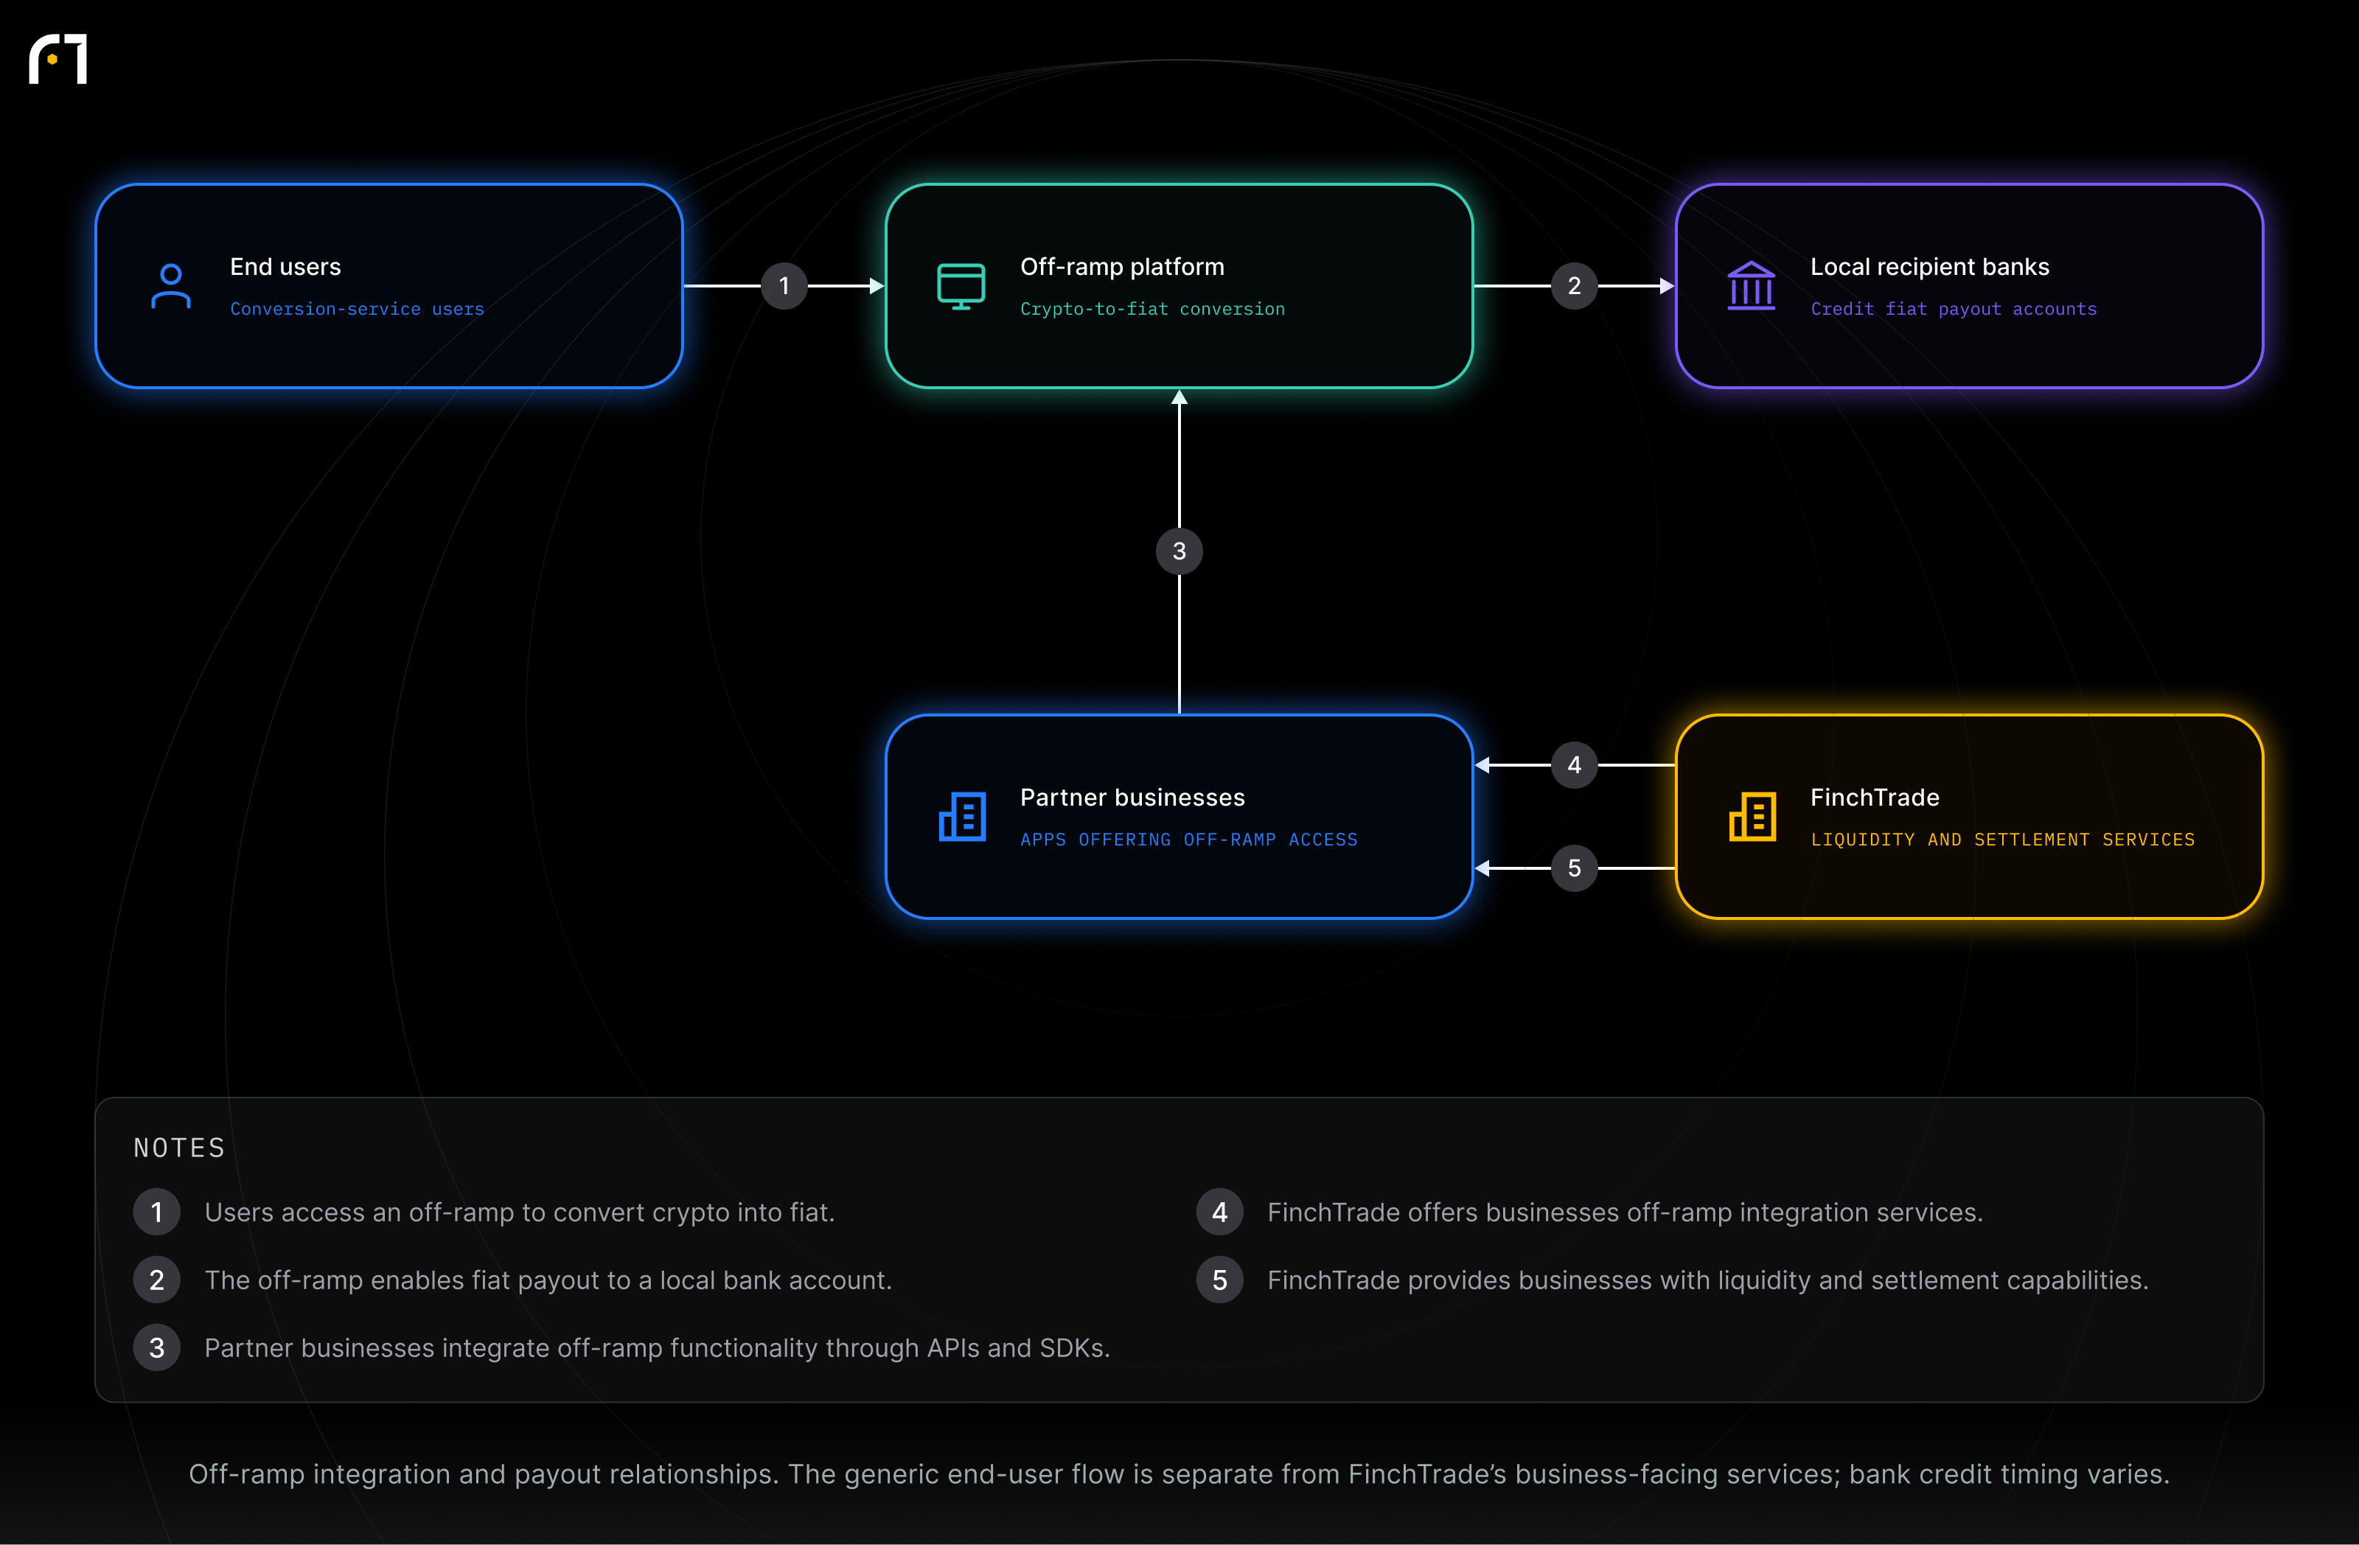Select the "Credit fiat payout accounts" subtitle
The height and width of the screenshot is (1545, 2359).
tap(1953, 309)
